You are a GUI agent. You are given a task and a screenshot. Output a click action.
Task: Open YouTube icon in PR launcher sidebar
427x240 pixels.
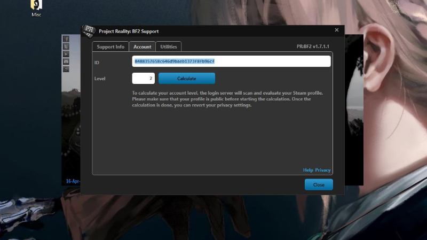pos(66,54)
